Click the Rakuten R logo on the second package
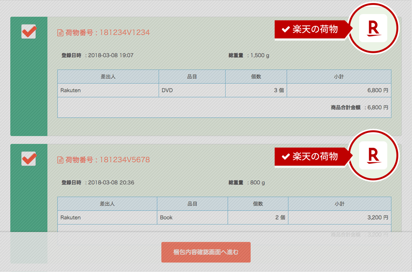Viewport: 412px width, 272px height. tap(373, 155)
